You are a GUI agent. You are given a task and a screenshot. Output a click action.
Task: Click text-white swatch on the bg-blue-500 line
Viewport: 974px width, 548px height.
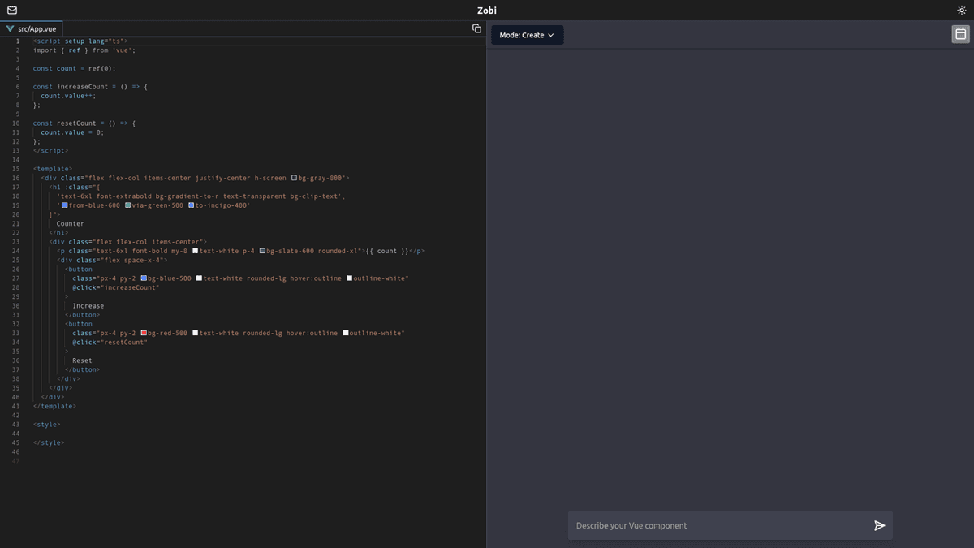coord(199,278)
